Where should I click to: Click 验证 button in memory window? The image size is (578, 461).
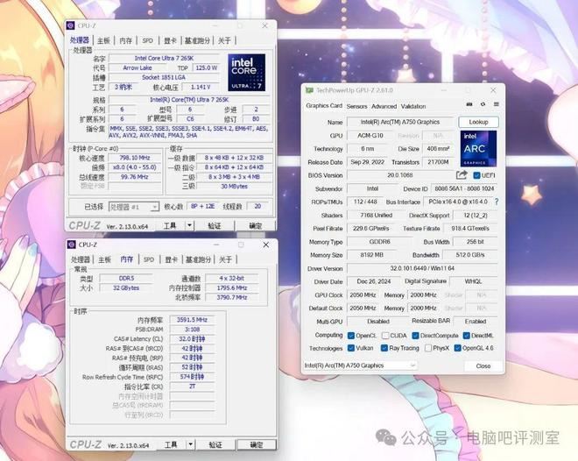pos(215,444)
